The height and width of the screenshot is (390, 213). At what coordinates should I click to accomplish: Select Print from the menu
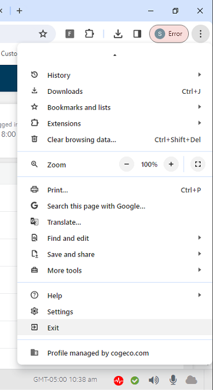(114, 190)
